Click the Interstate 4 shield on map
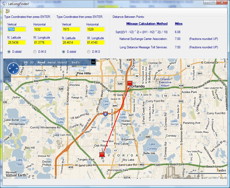 105,114
